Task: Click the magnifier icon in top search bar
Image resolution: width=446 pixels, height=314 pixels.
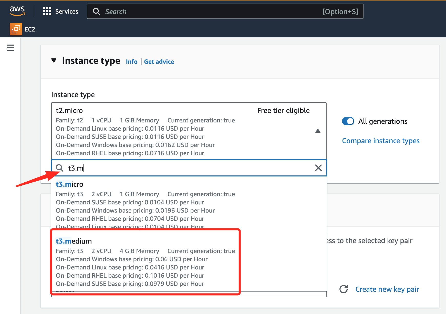Action: 96,12
